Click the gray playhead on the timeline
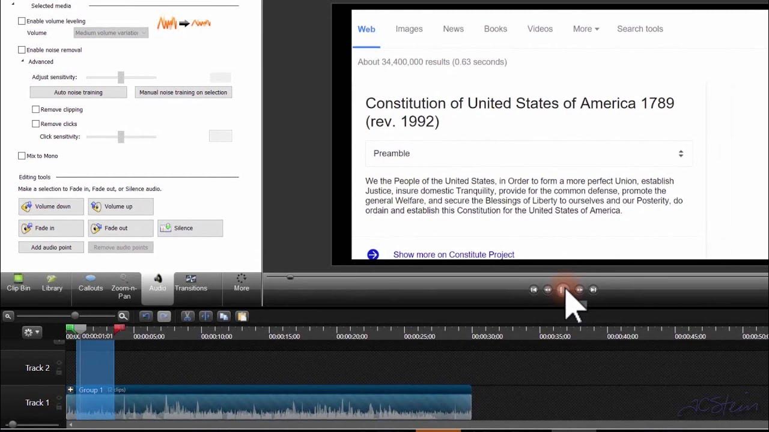Screen dimensions: 769x432 click(x=80, y=328)
